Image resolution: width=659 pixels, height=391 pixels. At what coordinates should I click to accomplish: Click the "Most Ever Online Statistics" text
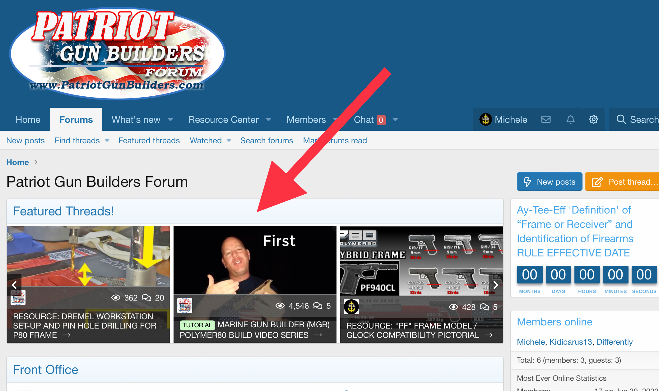[562, 378]
